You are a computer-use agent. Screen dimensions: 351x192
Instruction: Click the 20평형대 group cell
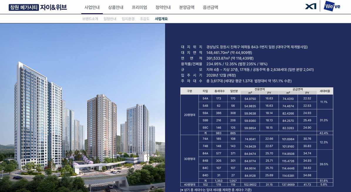190,115
